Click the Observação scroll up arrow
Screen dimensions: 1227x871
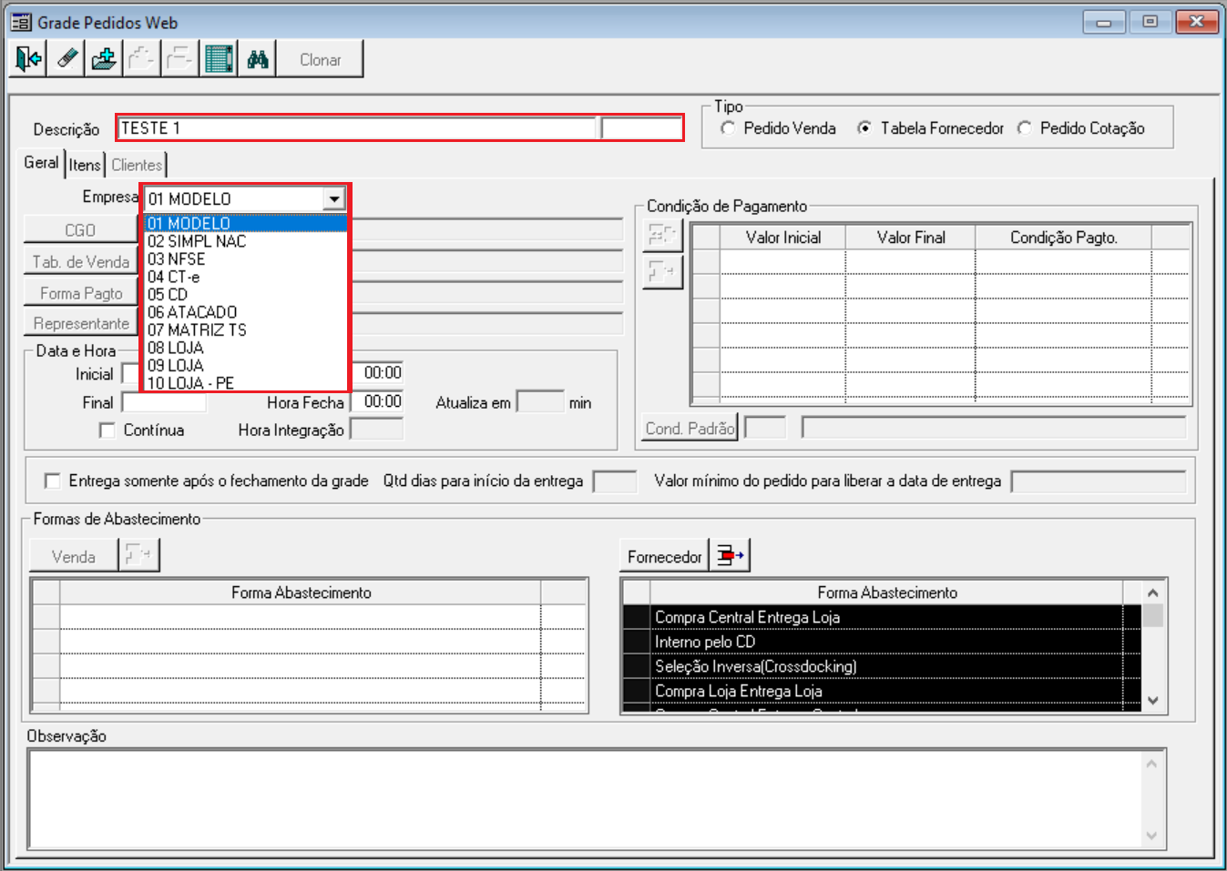click(1151, 763)
